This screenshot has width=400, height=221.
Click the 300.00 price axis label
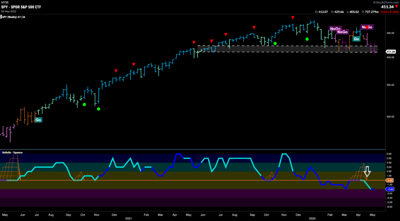tap(391, 117)
